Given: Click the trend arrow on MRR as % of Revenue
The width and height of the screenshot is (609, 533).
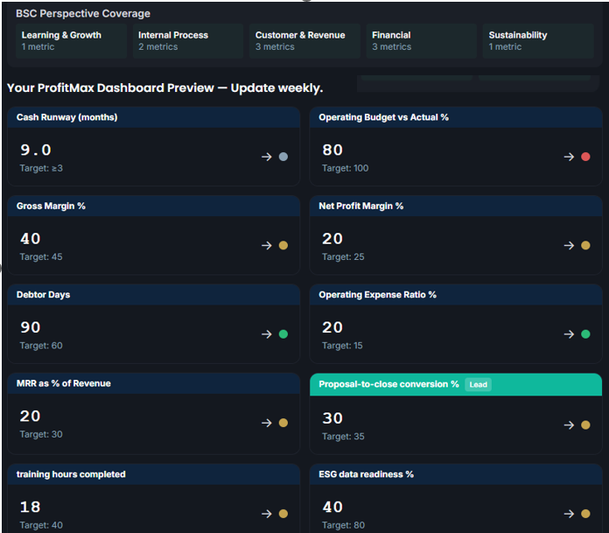Looking at the screenshot, I should [266, 423].
